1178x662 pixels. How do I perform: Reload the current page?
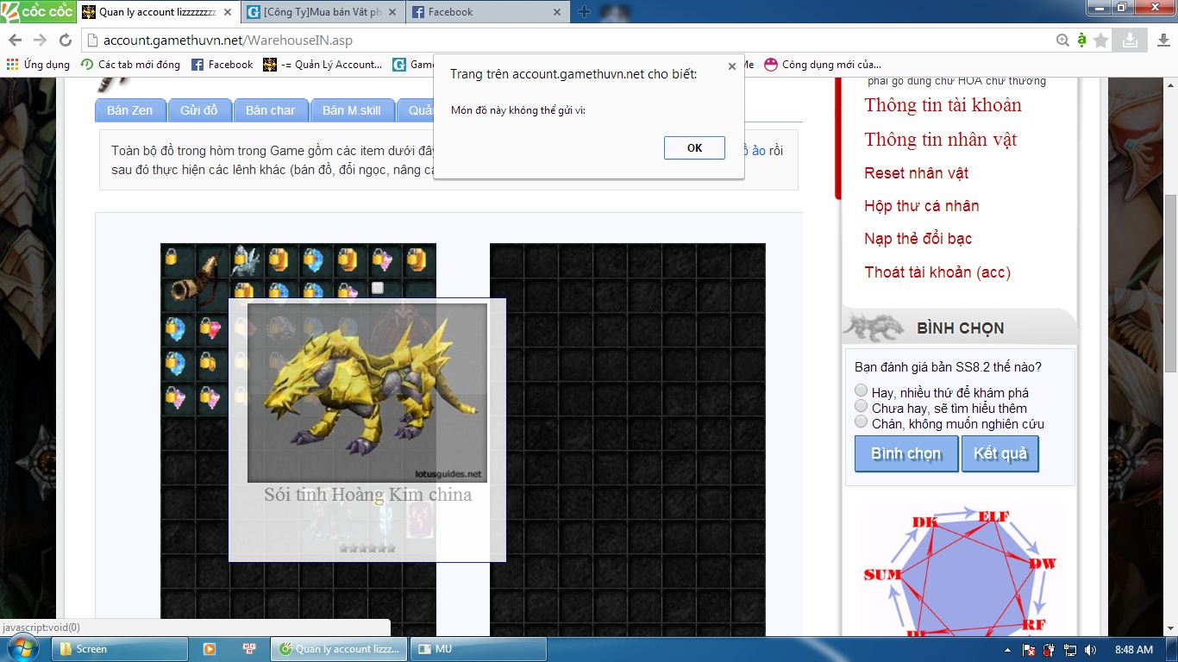click(x=66, y=41)
